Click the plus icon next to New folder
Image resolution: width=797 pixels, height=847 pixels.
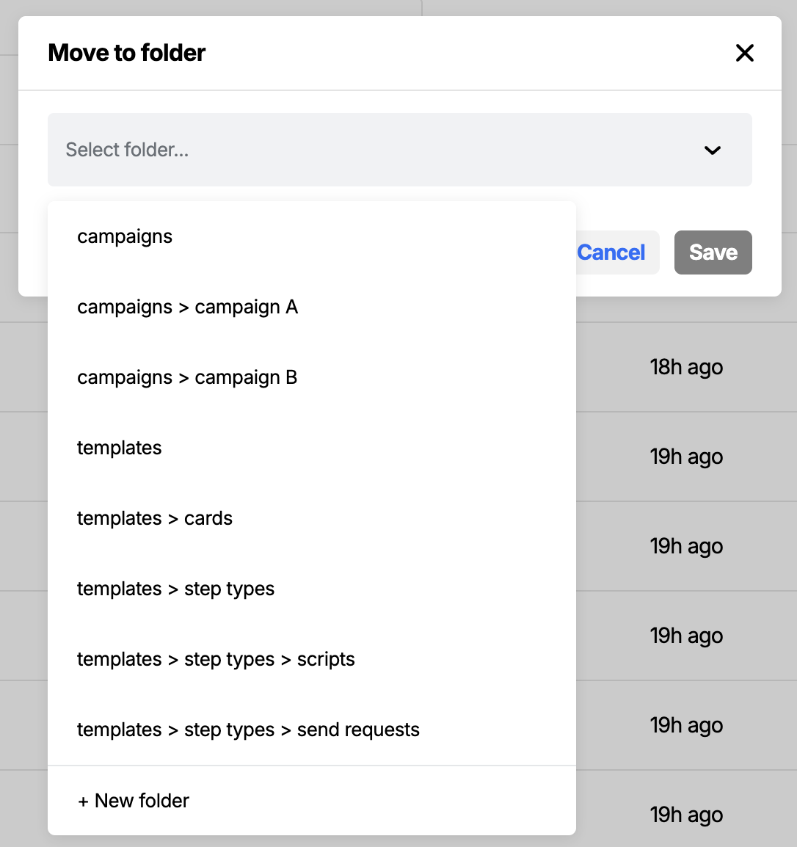83,800
